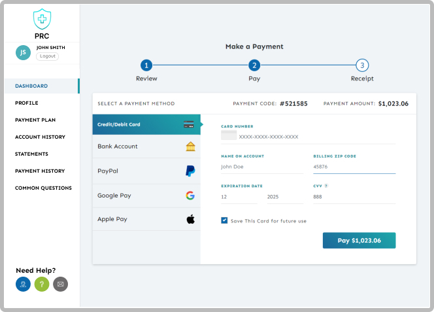The width and height of the screenshot is (434, 312).
Task: Click the green question mark help icon
Action: click(42, 284)
